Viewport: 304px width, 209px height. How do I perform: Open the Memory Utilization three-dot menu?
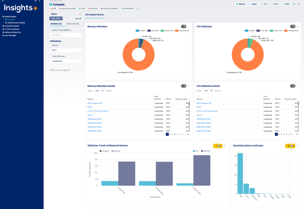click(x=188, y=26)
